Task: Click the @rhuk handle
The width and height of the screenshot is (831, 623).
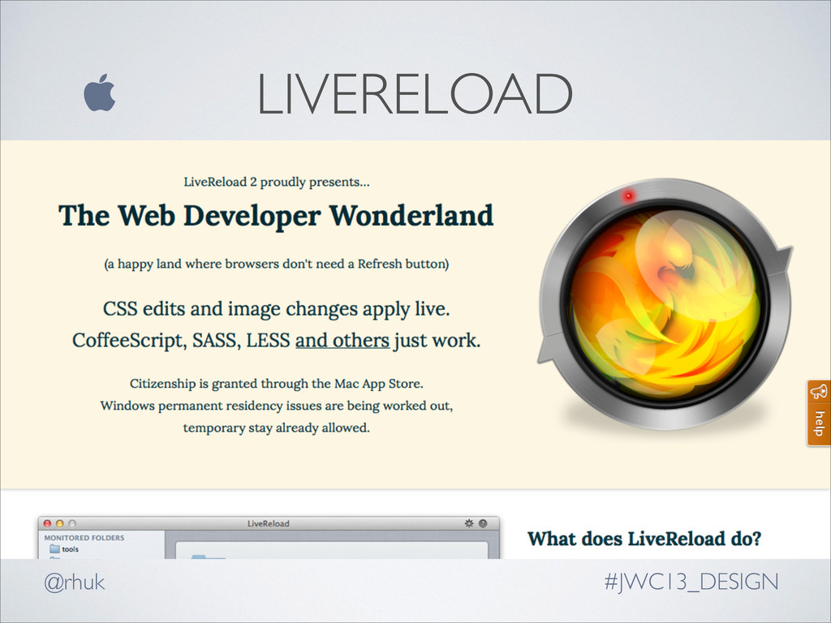Action: (x=74, y=582)
